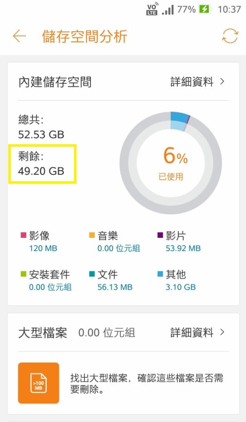Screen dimensions: 246x422
Task: Tap the signal strength bars icon
Action: [x=168, y=10]
